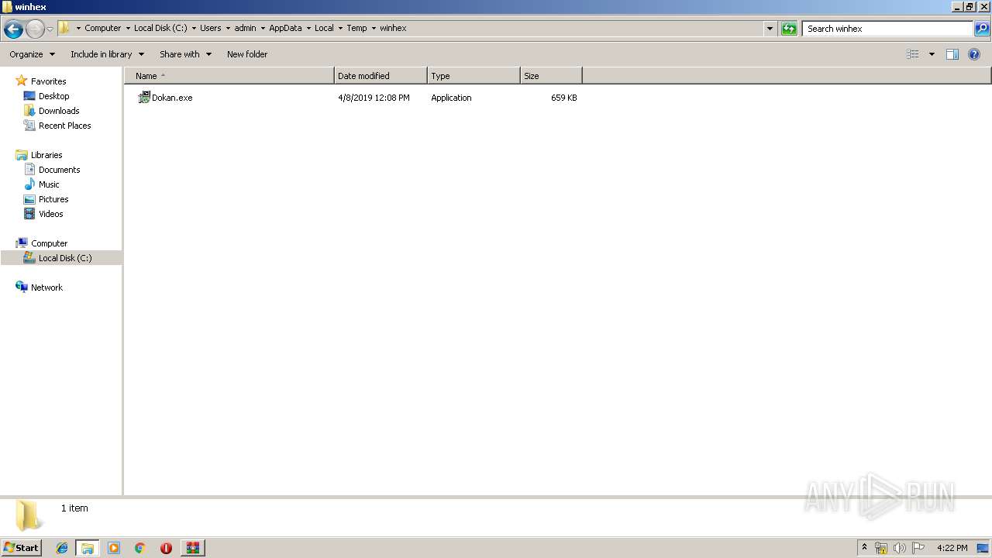Click AppData in the address breadcrumb
The width and height of the screenshot is (992, 558).
pos(285,28)
